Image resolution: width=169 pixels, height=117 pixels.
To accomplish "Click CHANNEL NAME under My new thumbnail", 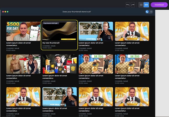I will coord(49,46).
